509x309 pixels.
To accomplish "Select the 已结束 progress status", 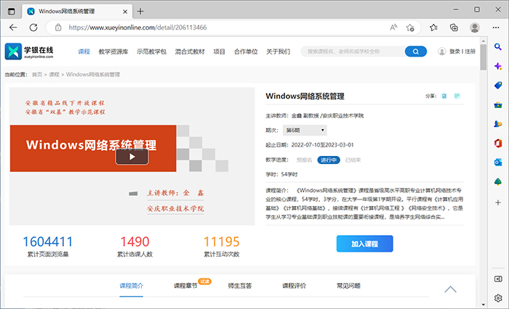I will [x=353, y=160].
